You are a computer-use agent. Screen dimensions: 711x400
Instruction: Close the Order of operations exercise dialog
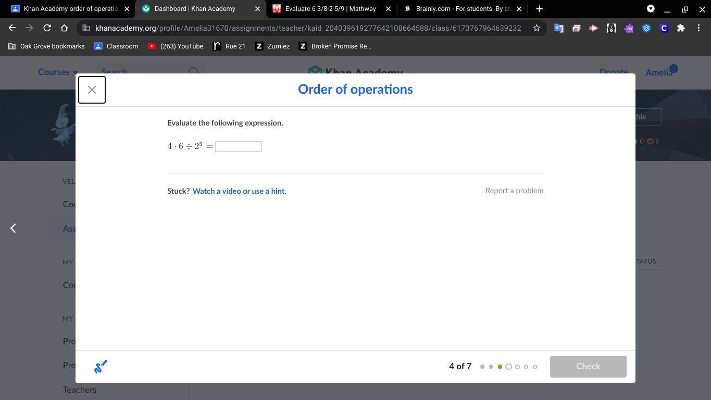coord(92,90)
